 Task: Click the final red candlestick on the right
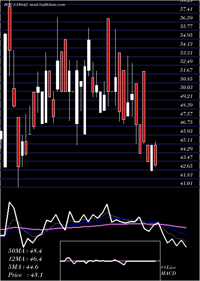point(155,155)
